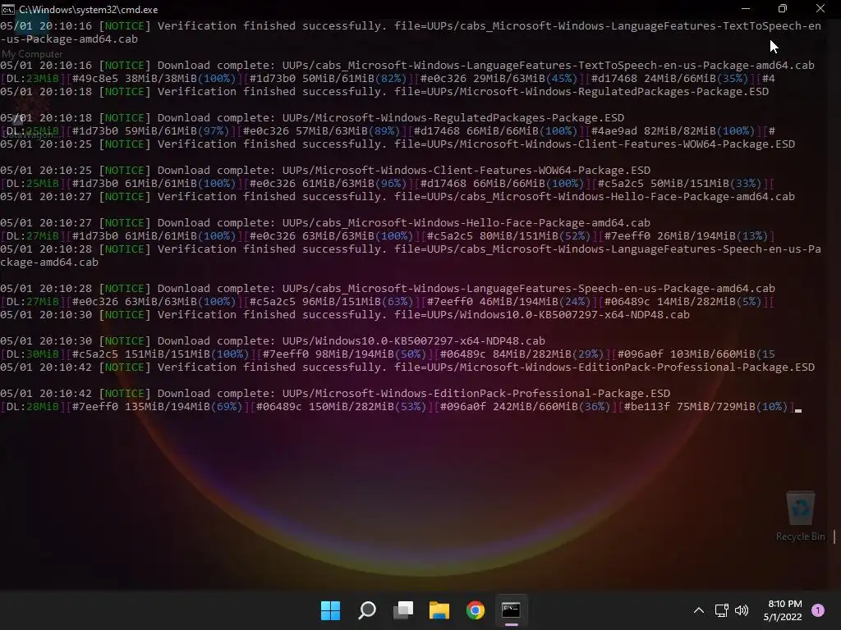Click the date 5/1/2022 in tray

coord(783,617)
